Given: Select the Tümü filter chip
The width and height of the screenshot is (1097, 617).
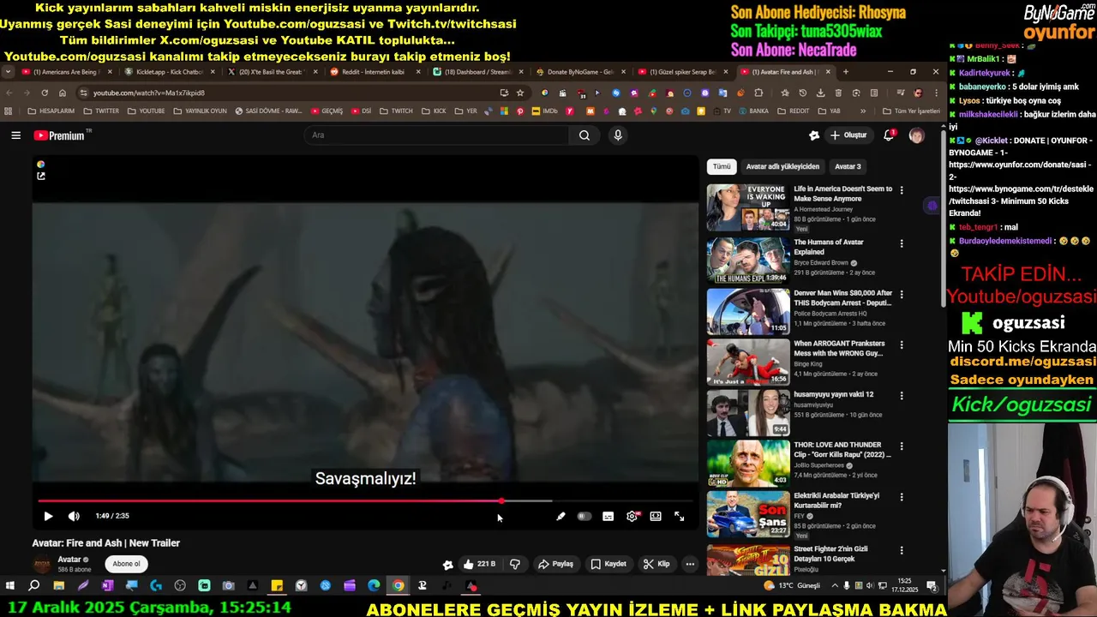Looking at the screenshot, I should [722, 167].
